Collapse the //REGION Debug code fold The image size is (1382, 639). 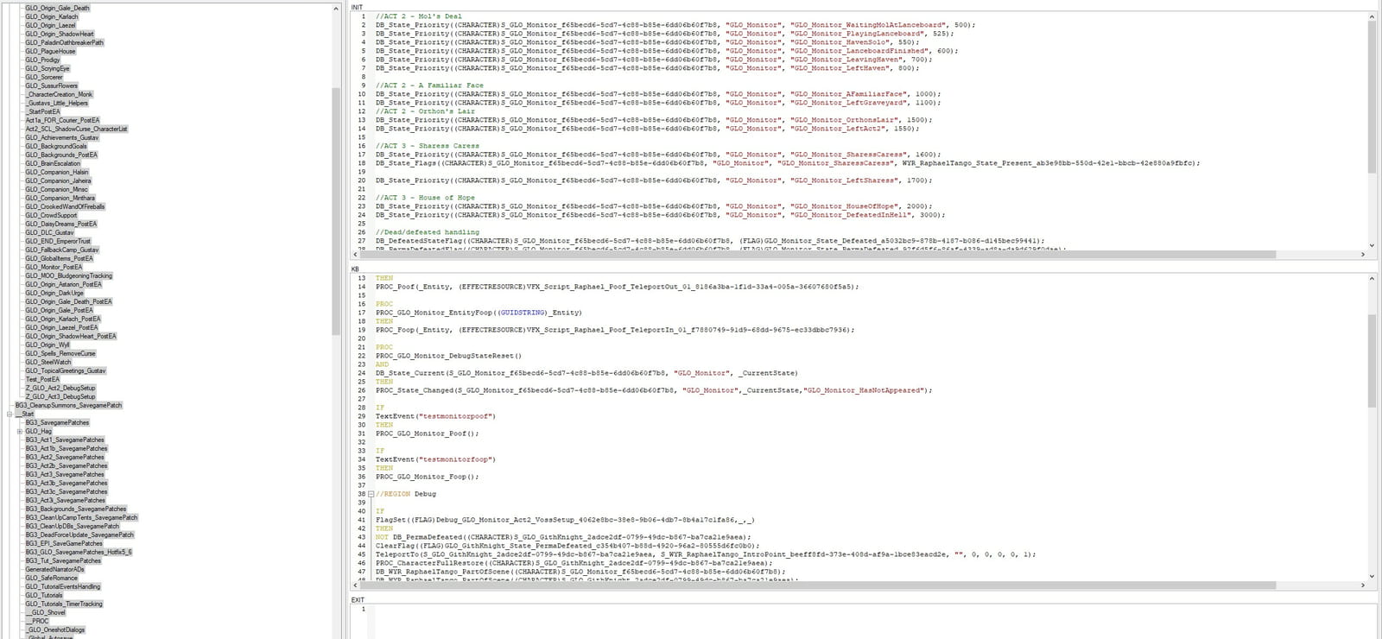click(x=371, y=494)
